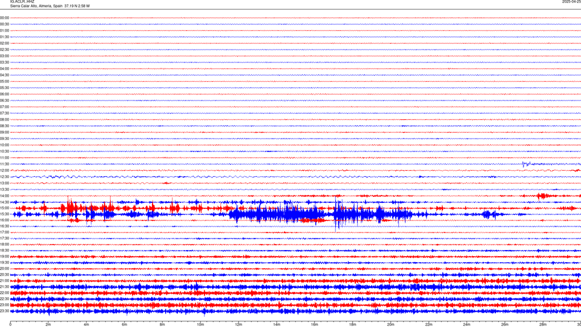Select the 08:00 trace time label
The width and height of the screenshot is (581, 327).
tap(4, 120)
